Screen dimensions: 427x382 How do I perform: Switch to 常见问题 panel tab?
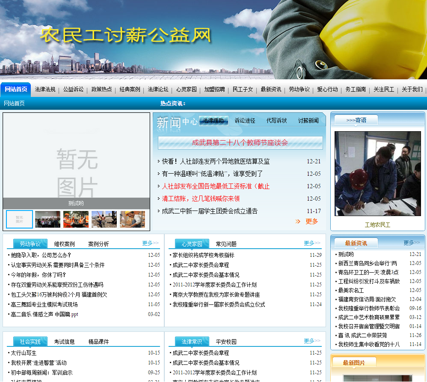[226, 244]
